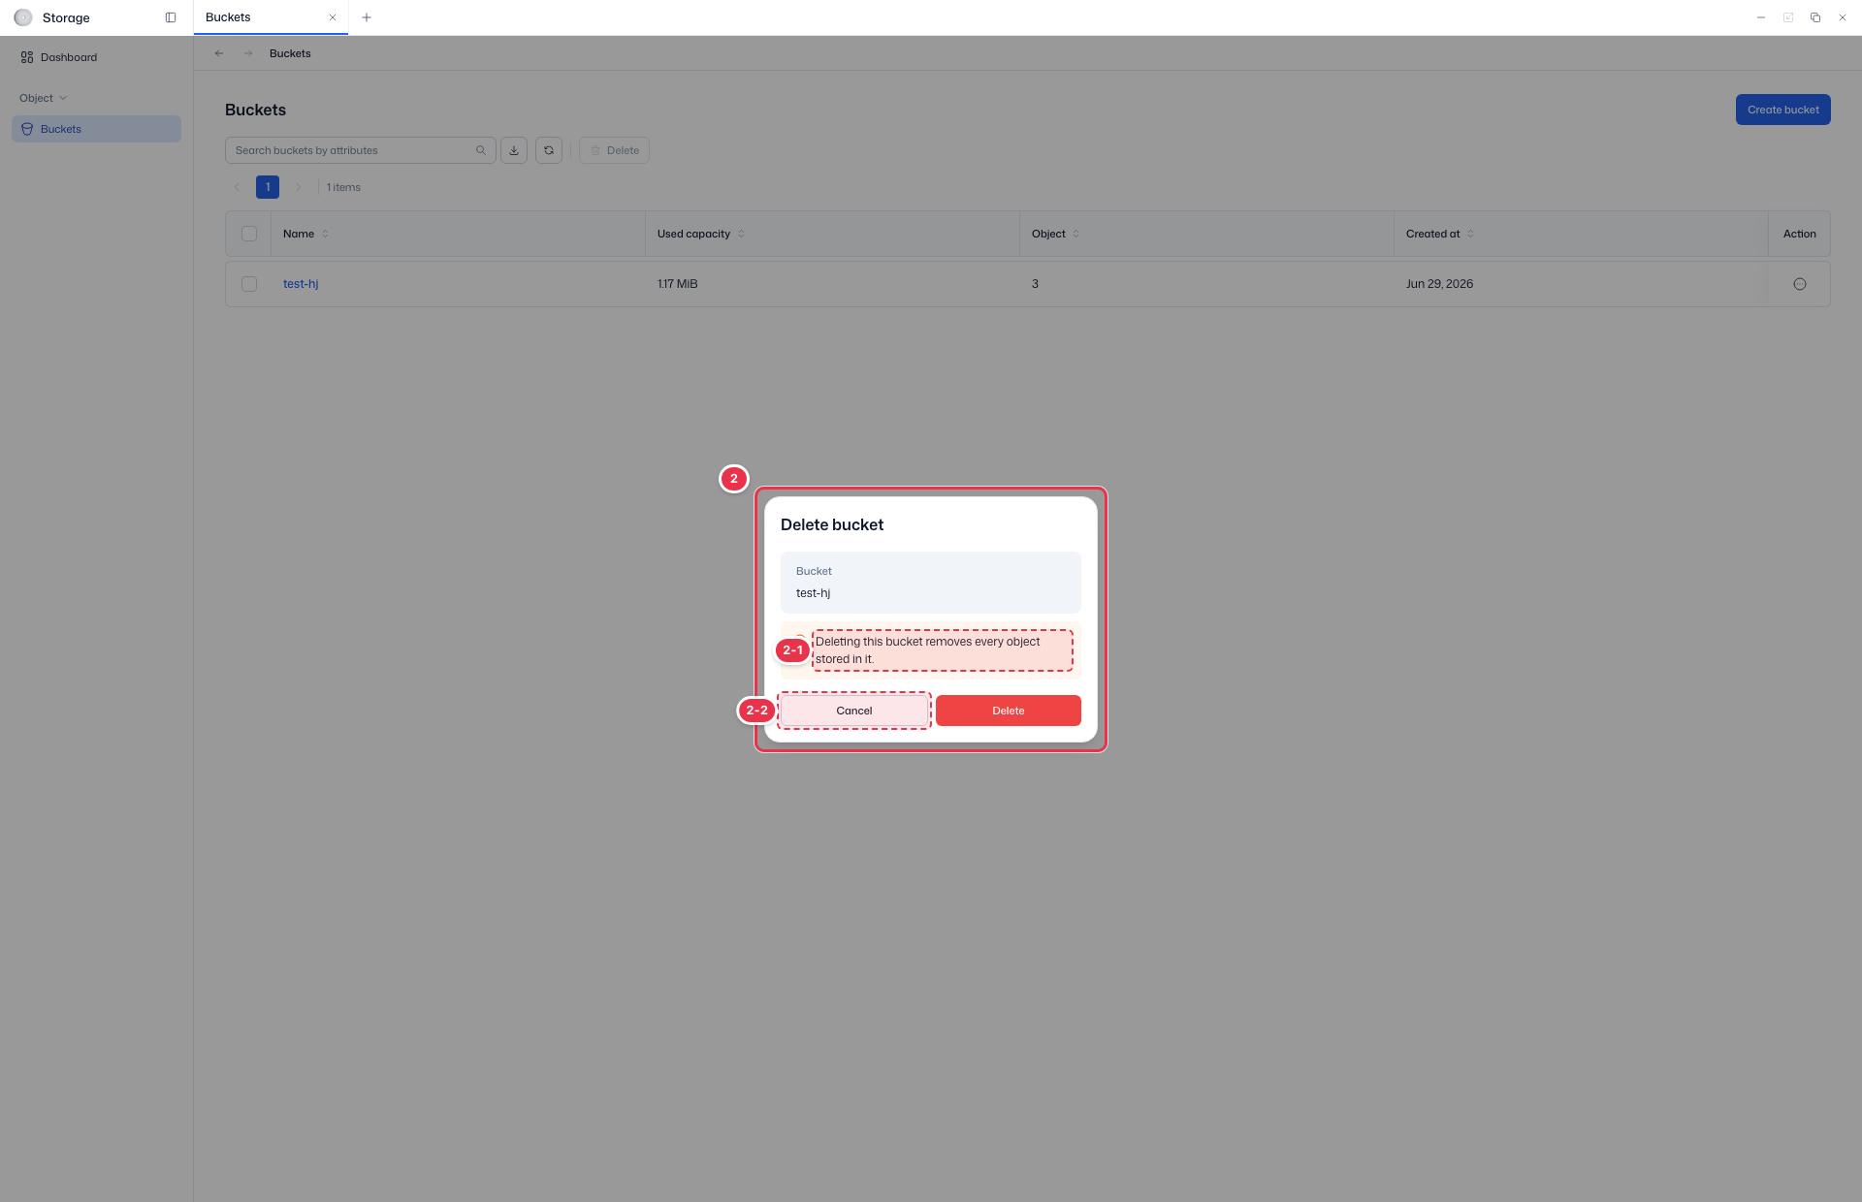Click the search magnifier icon

[481, 150]
